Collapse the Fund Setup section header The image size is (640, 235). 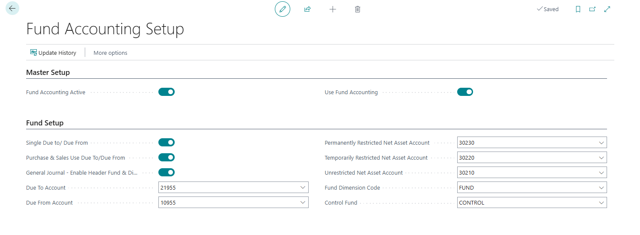point(45,123)
